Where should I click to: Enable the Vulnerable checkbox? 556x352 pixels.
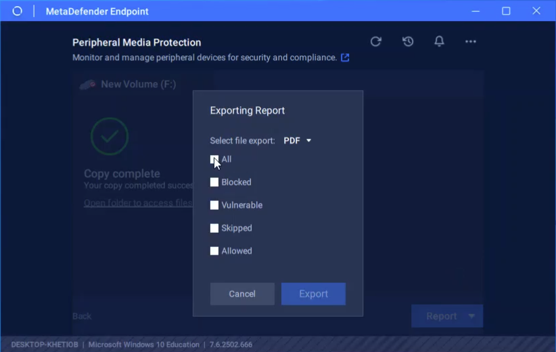coord(214,205)
